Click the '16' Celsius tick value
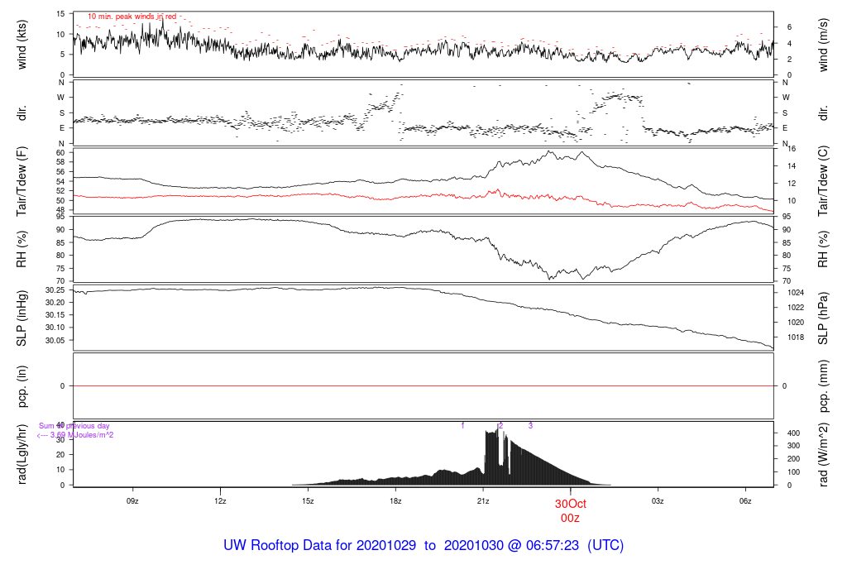This screenshot has width=847, height=579. tap(792, 149)
